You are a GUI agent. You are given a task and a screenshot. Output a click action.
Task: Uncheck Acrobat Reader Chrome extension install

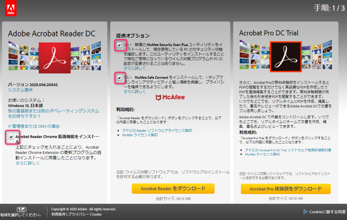(x=11, y=137)
